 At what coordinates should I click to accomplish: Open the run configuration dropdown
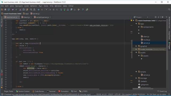pyautogui.click(x=46, y=10)
